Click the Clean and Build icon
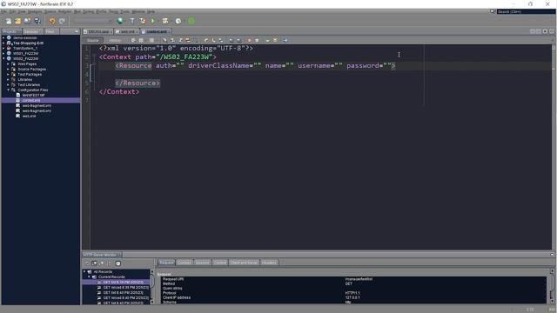Image resolution: width=557 pixels, height=313 pixels. coord(143,21)
